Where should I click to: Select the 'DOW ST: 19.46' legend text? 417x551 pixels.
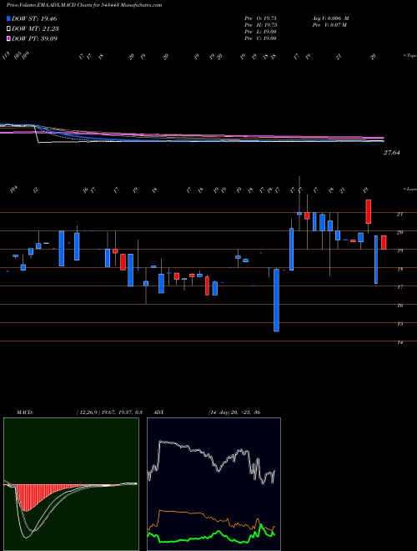[x=34, y=19]
